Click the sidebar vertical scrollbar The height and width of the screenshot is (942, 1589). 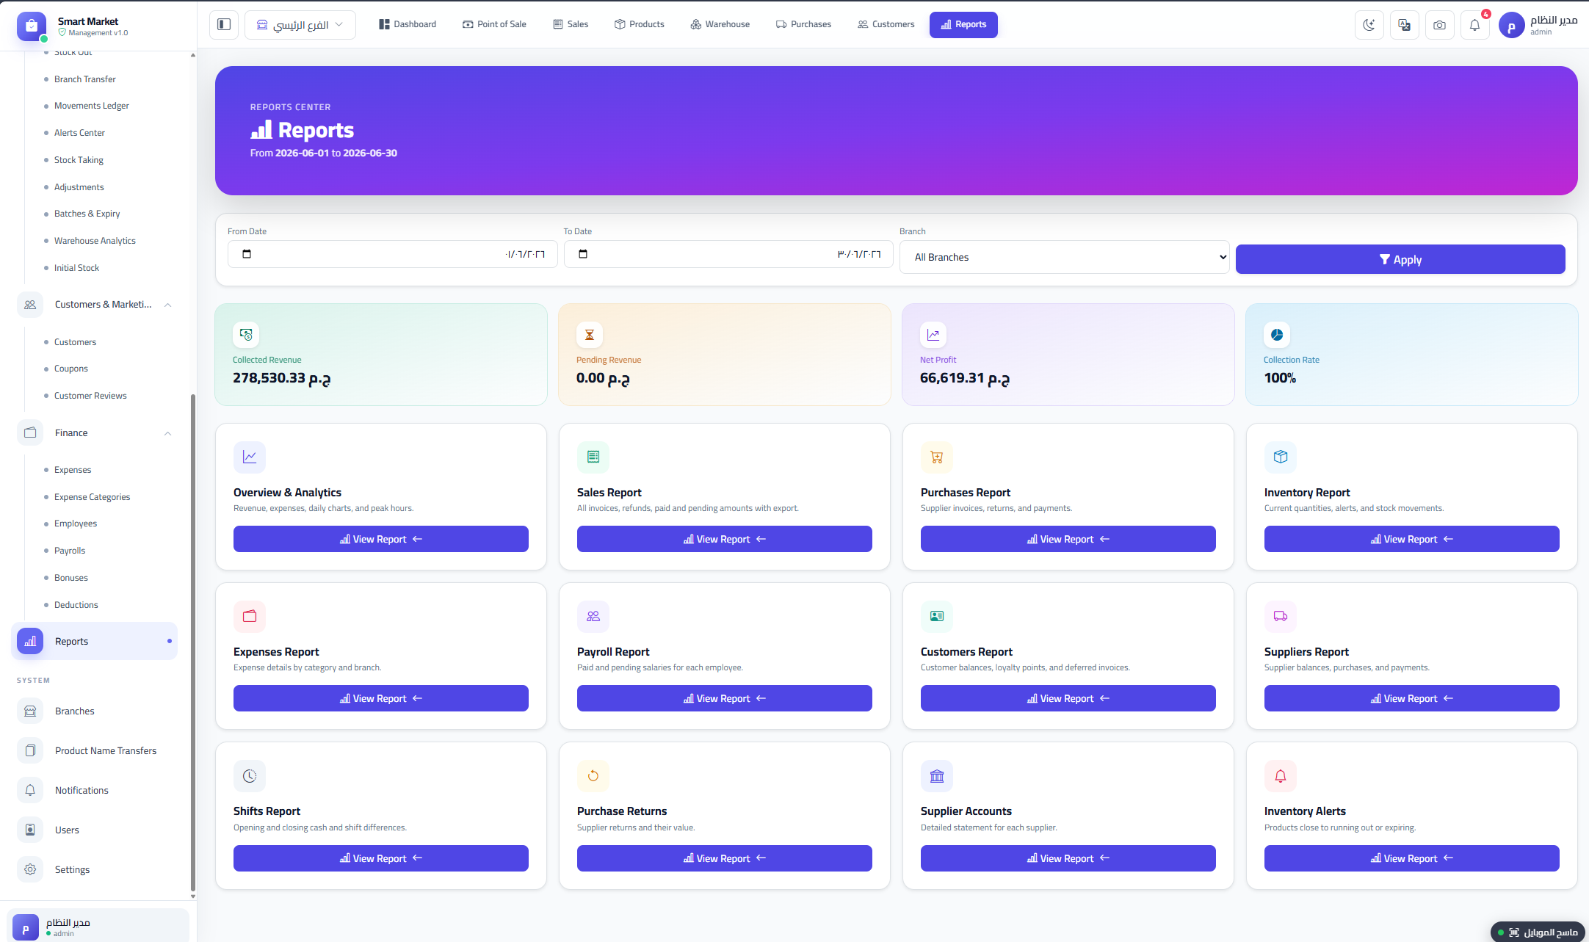(x=193, y=642)
